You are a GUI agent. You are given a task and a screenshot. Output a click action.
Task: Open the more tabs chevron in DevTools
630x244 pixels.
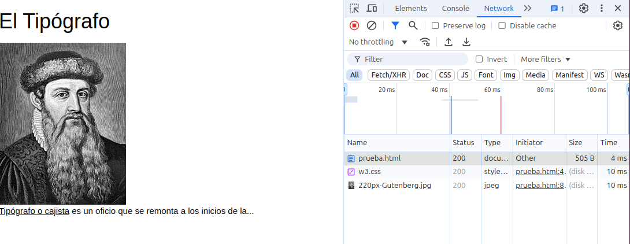coord(528,9)
